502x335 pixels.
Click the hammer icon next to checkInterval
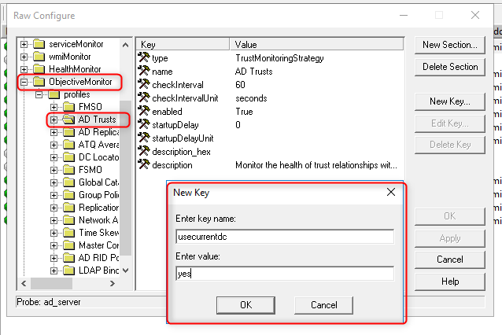pyautogui.click(x=143, y=85)
